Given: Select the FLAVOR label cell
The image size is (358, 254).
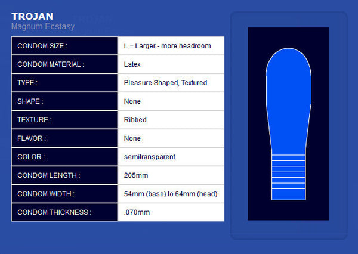Looking at the screenshot, I should click(x=64, y=138).
